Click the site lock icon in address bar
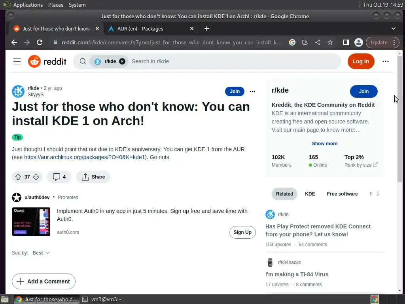Image resolution: width=405 pixels, height=304 pixels. click(55, 42)
